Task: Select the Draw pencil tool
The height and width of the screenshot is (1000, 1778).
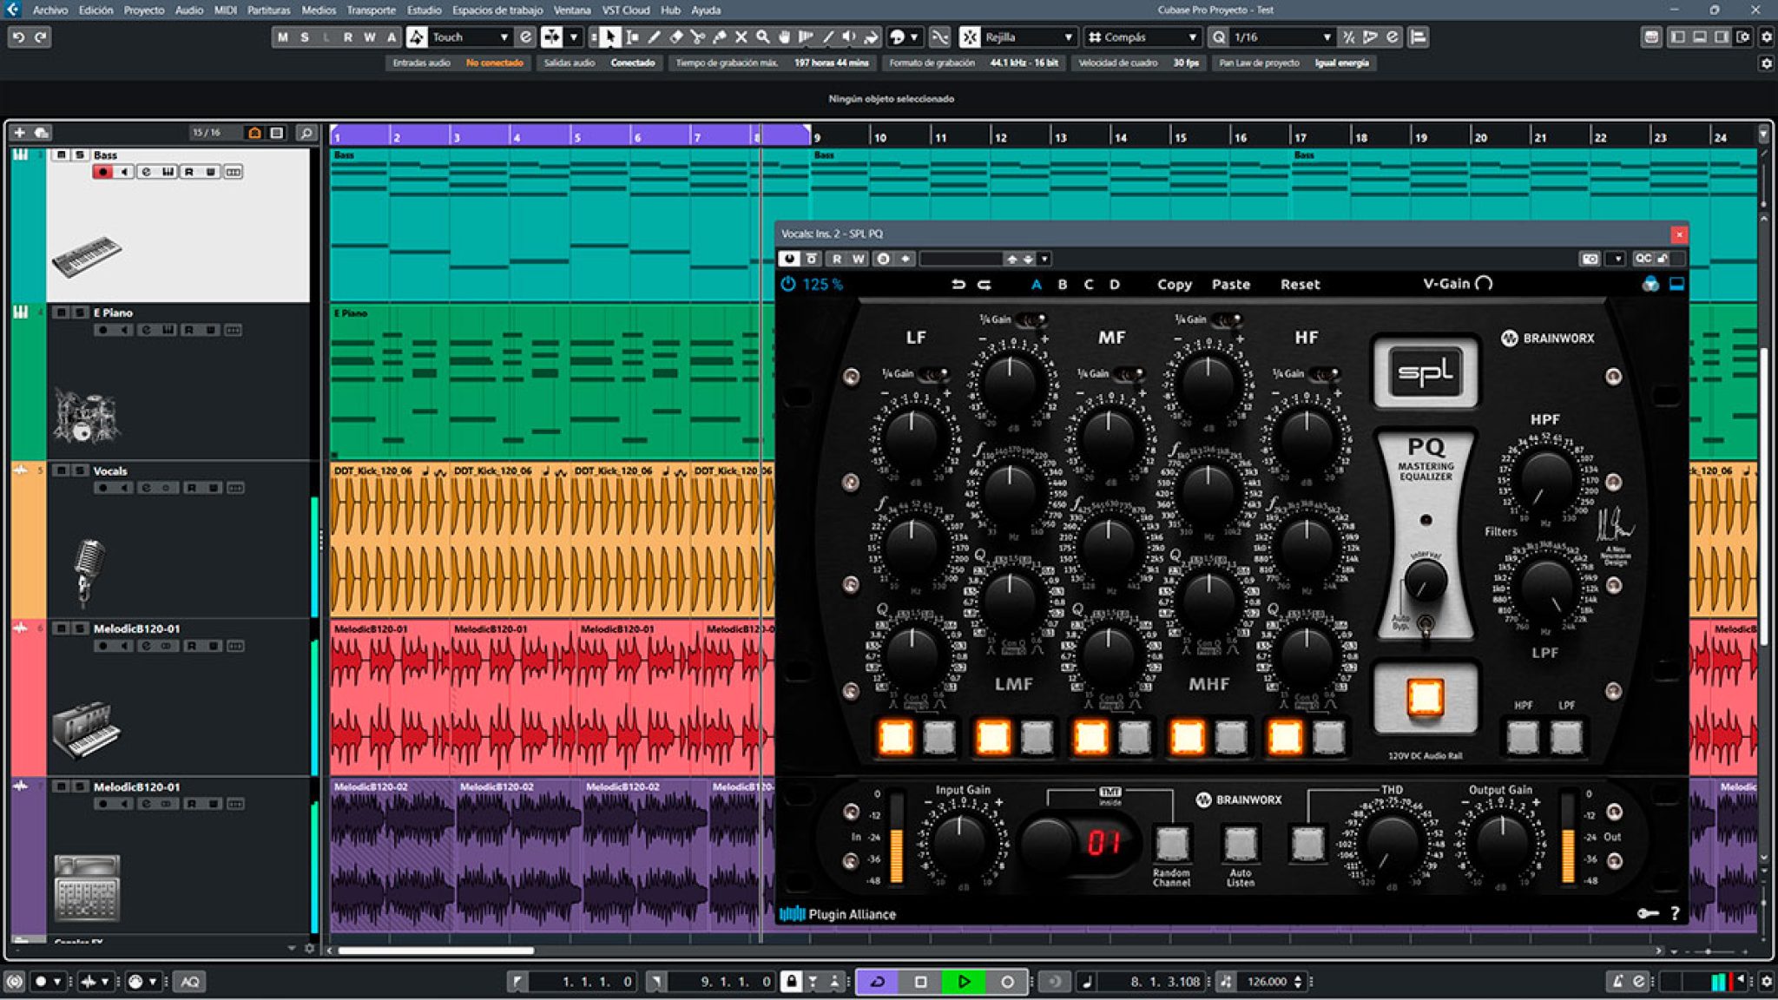Action: [654, 36]
